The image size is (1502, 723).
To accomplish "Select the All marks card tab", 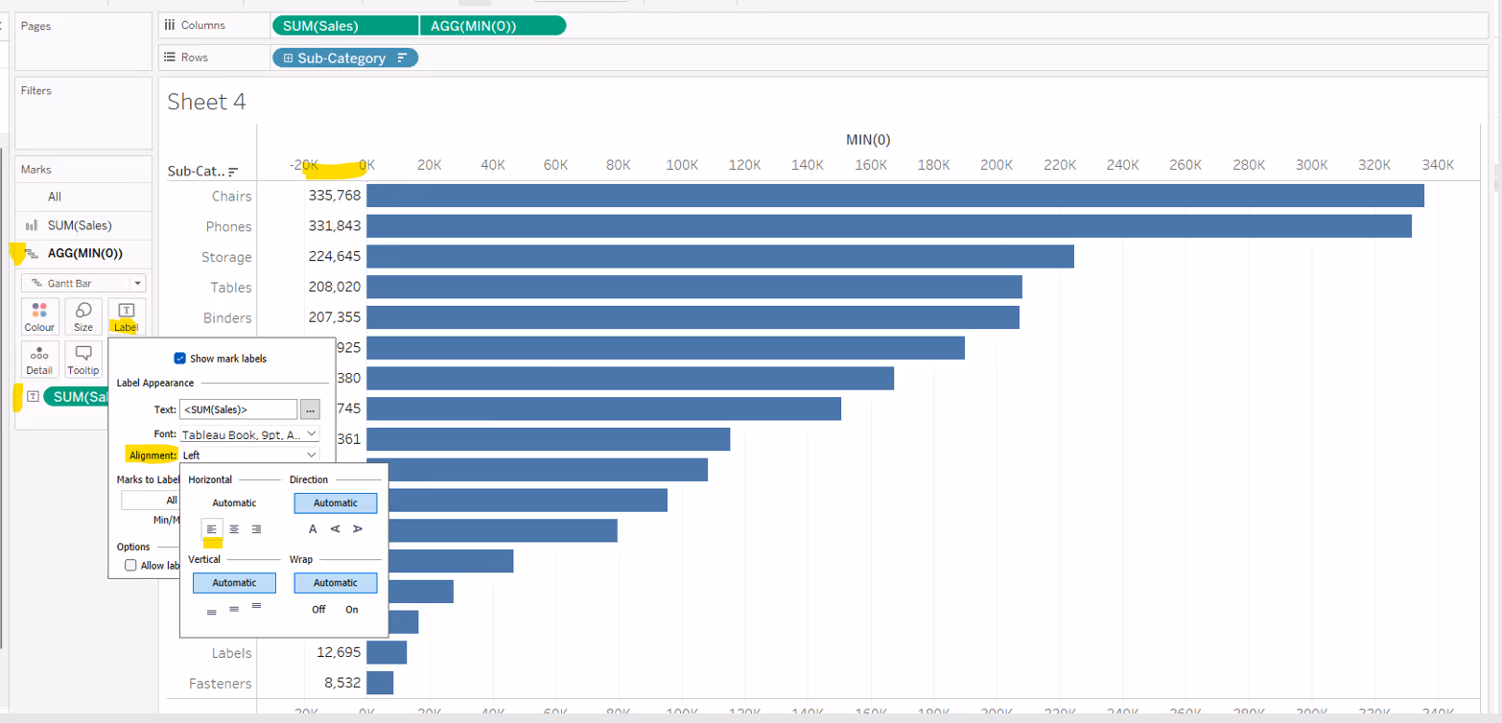I will point(83,197).
